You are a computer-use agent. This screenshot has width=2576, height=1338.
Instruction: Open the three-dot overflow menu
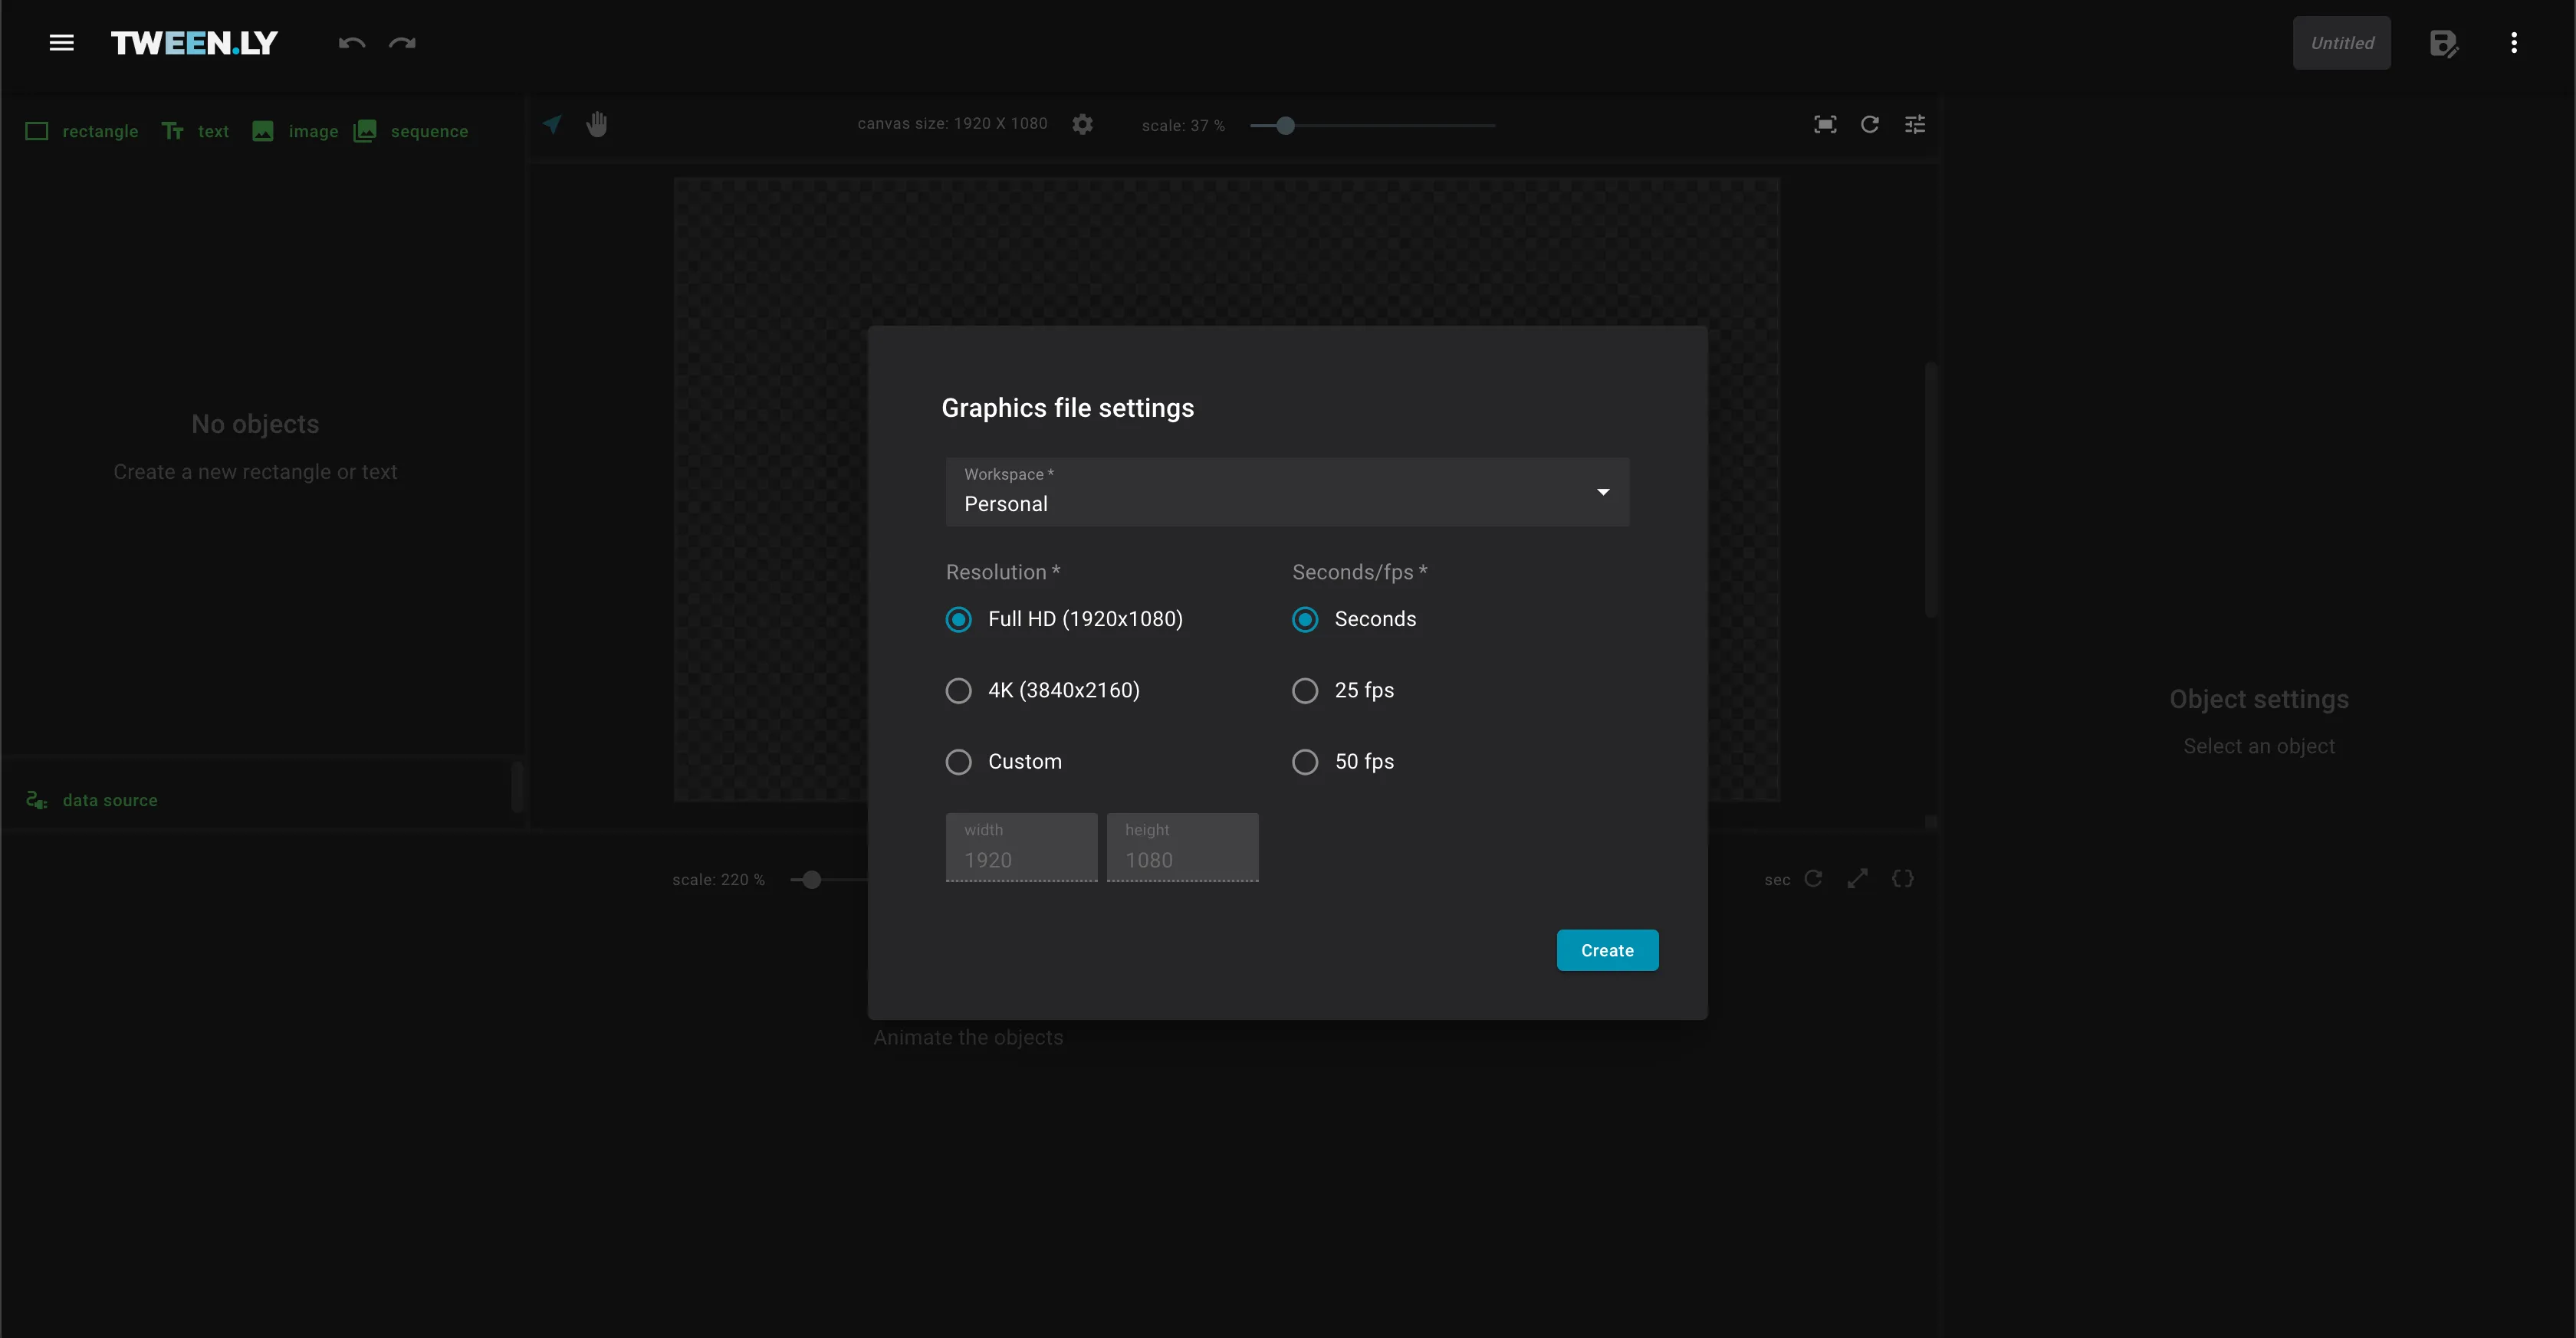pos(2515,42)
